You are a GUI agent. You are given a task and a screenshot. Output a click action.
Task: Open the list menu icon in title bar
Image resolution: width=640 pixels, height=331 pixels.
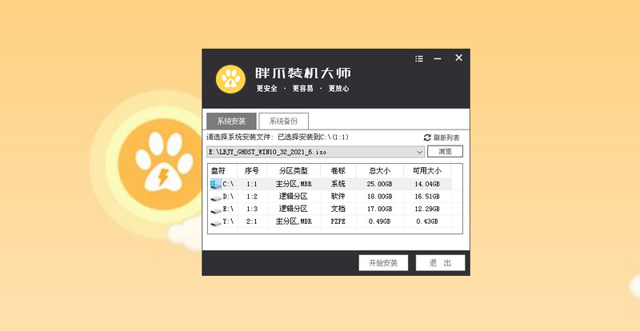[x=418, y=59]
